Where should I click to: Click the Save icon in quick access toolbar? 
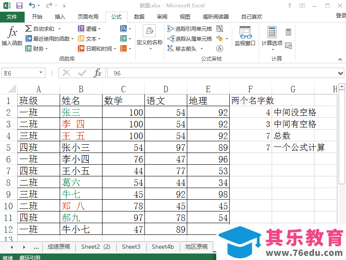[19, 5]
